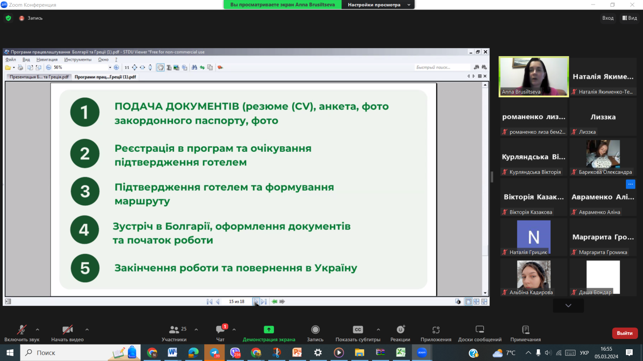Screen dimensions: 643x361
Task: Turn on camera with Начать видео
Action: 67,333
